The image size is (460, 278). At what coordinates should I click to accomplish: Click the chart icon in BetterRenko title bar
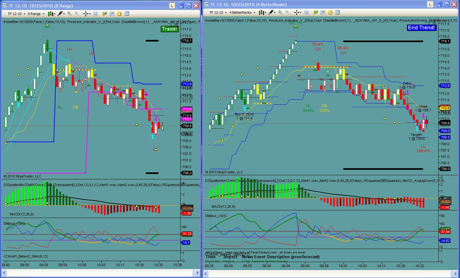click(x=206, y=4)
